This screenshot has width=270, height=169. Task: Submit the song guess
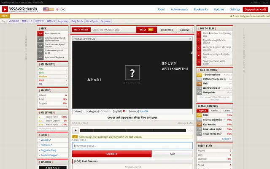click(x=112, y=154)
